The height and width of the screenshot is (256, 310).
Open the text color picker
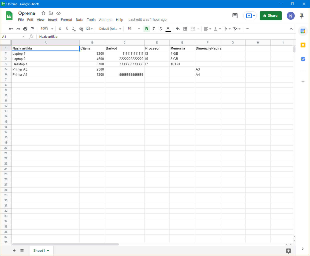coord(168,29)
